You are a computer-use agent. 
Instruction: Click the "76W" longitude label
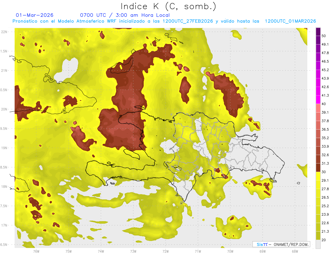tap(36, 251)
